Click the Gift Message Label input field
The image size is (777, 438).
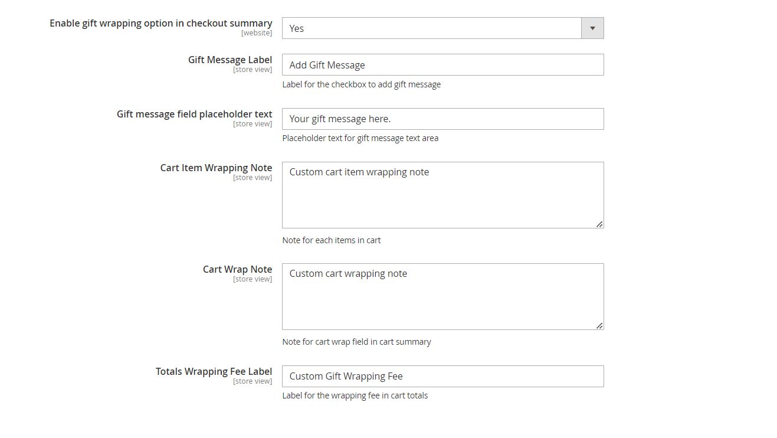tap(442, 65)
